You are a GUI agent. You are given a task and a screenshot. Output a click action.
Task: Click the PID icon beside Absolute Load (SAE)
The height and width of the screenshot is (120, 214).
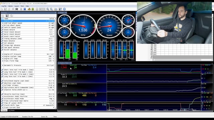click(x=2, y=83)
